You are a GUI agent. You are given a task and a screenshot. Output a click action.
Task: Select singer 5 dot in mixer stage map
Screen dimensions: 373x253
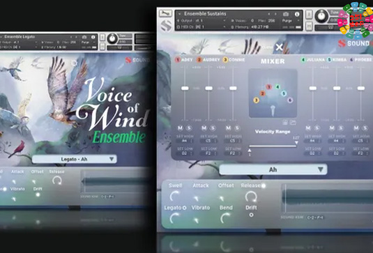(284, 93)
